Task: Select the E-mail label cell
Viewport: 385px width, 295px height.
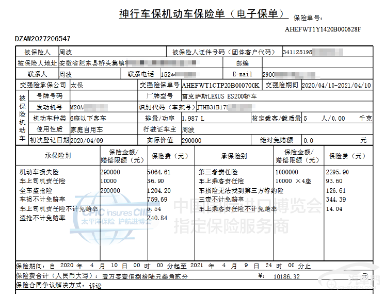Action: [242, 74]
